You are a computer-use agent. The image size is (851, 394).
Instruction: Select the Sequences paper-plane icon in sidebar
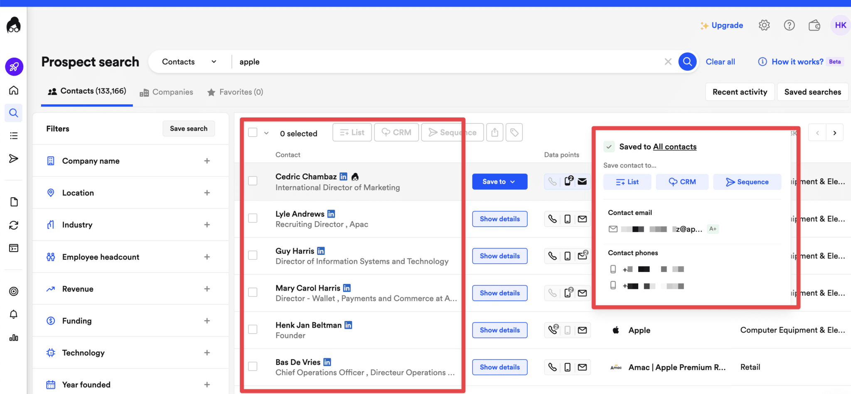click(14, 158)
